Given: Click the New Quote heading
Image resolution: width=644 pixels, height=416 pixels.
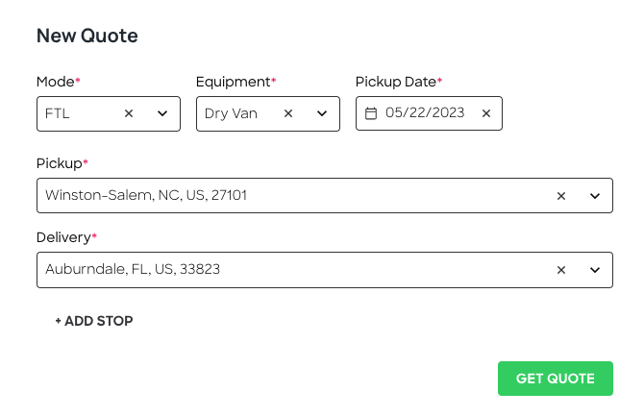Looking at the screenshot, I should click(x=87, y=36).
